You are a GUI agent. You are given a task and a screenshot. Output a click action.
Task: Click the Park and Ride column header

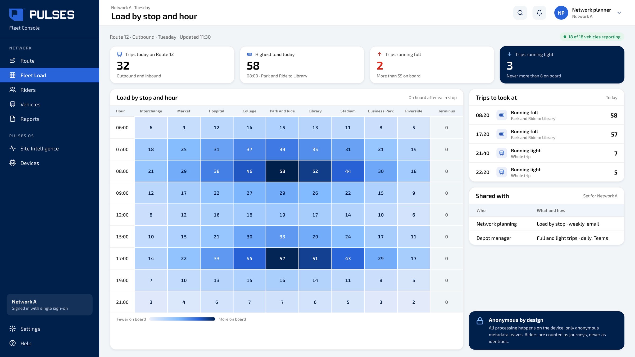[282, 111]
